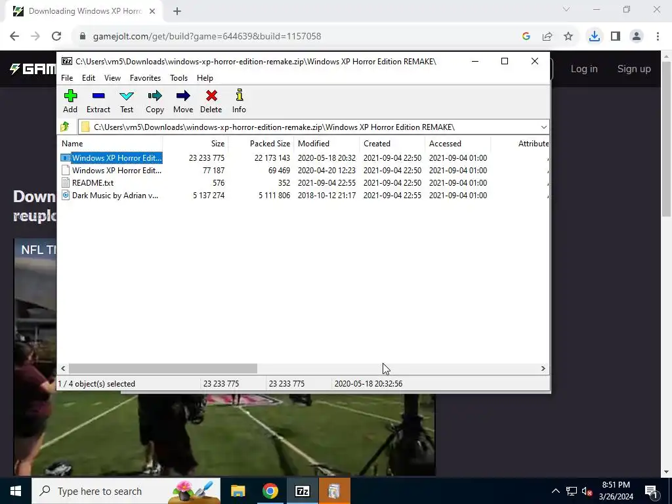The height and width of the screenshot is (504, 672).
Task: Toggle Chrome side panel icon
Action: click(616, 37)
